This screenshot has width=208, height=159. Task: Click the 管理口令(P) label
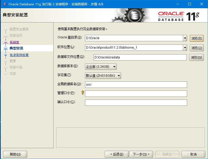66,93
